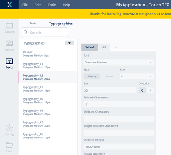The image size is (171, 155).
Task: Click the yellow installation notification banner text
Action: pyautogui.click(x=130, y=14)
